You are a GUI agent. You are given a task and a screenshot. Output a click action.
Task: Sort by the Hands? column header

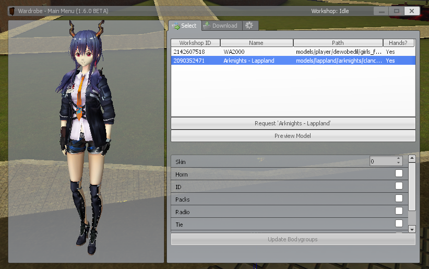click(398, 43)
